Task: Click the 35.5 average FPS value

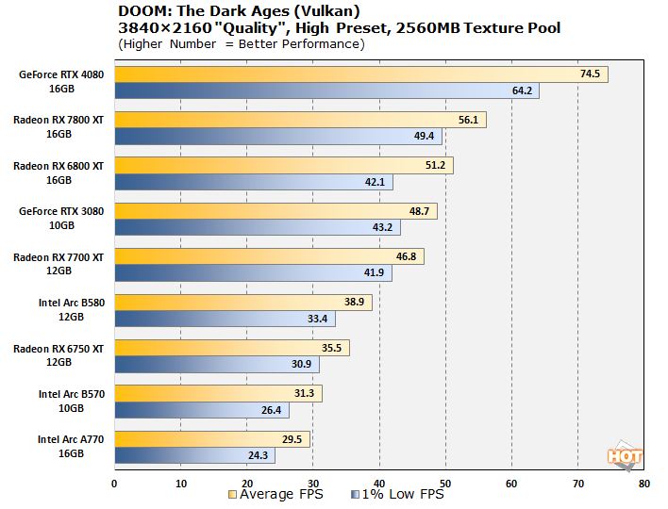Action: tap(331, 348)
